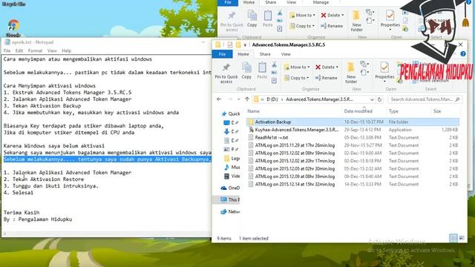
Task: Switch to Share tab in Advanced.Tokens.Manager window
Action: click(x=265, y=54)
